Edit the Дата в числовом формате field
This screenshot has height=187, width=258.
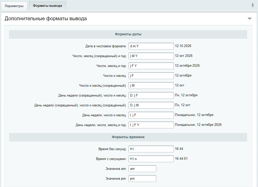tap(151, 46)
